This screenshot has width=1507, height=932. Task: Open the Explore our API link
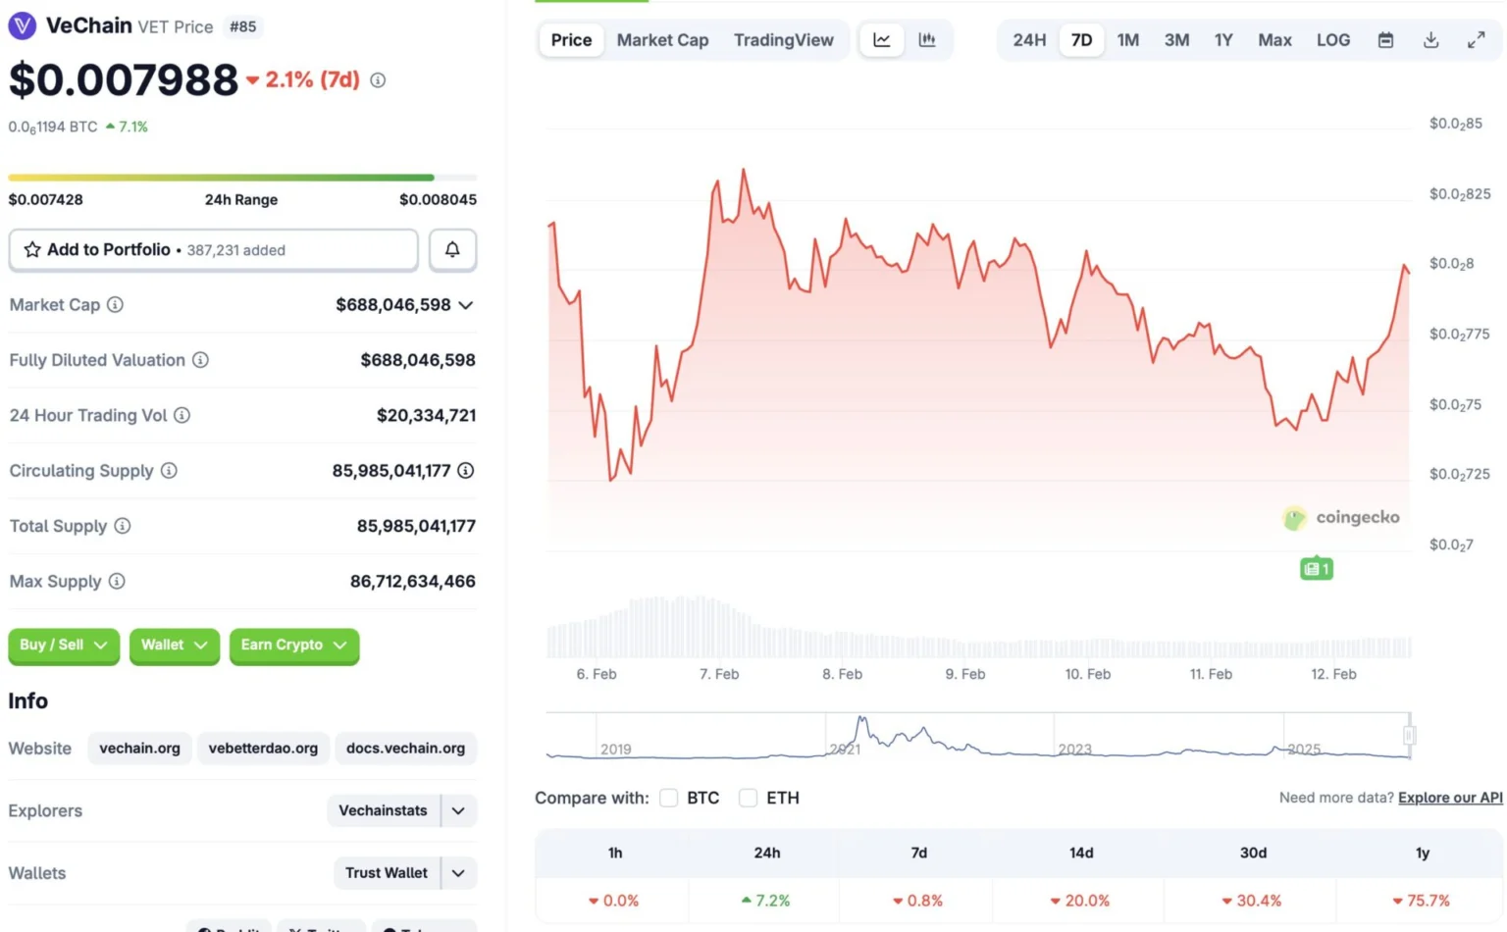pyautogui.click(x=1449, y=799)
